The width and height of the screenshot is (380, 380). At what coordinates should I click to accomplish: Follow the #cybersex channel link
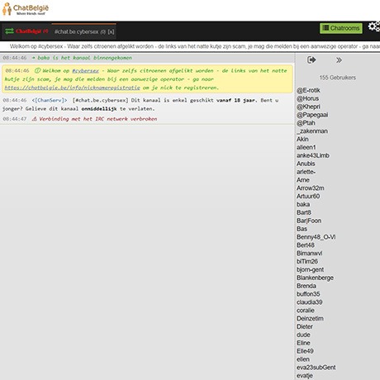click(85, 71)
